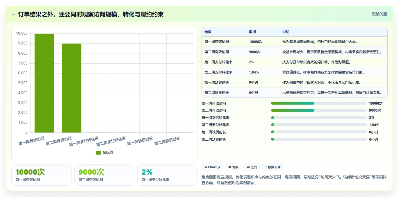Click the 5,000 y-axis label
The width and height of the screenshot is (399, 197).
23,83
